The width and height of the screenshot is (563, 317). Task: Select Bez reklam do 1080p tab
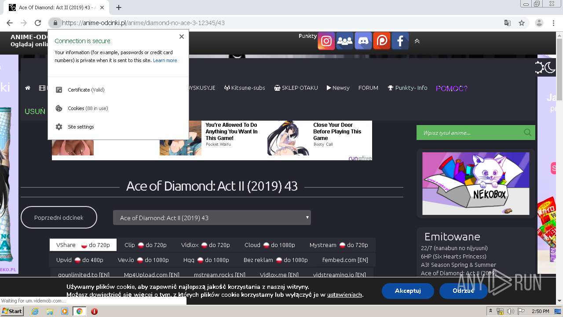coord(276,260)
